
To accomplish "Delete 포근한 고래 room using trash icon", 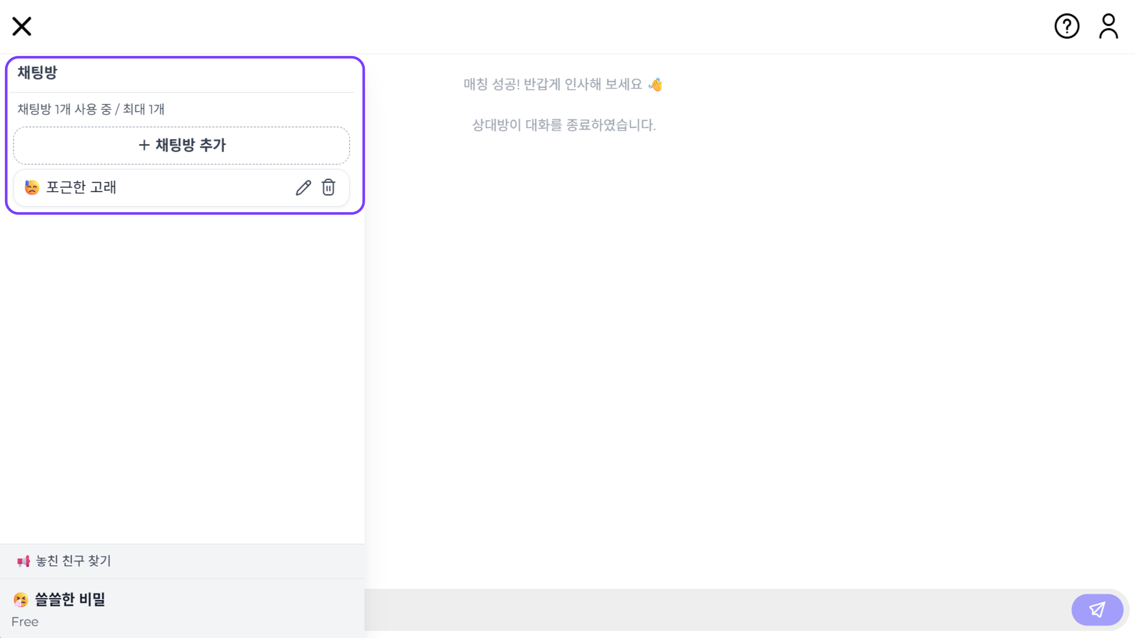I will pyautogui.click(x=329, y=188).
